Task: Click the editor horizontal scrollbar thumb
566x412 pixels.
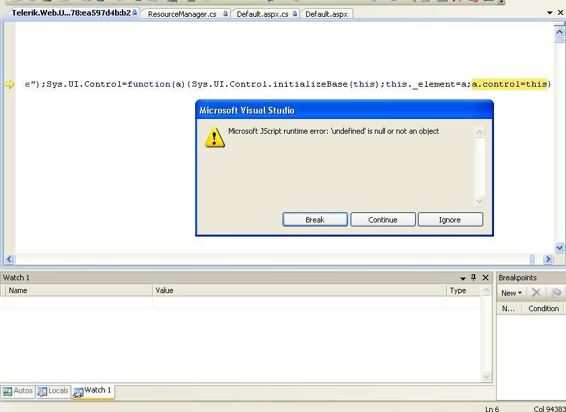Action: point(532,259)
